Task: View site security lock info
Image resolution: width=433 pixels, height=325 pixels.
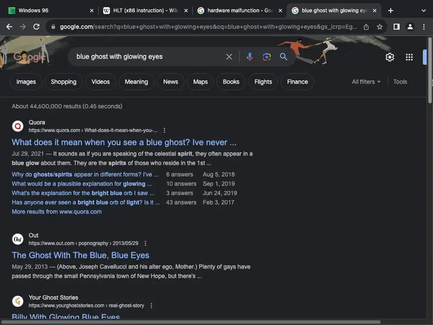Action: [x=53, y=27]
